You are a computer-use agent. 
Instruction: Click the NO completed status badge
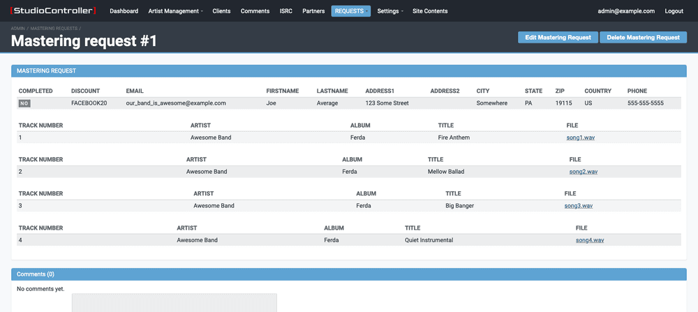24,103
